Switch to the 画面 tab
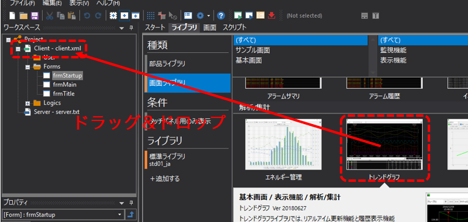The image size is (468, 222). [209, 28]
